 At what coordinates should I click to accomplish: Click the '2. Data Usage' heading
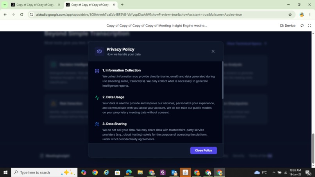pos(113,97)
